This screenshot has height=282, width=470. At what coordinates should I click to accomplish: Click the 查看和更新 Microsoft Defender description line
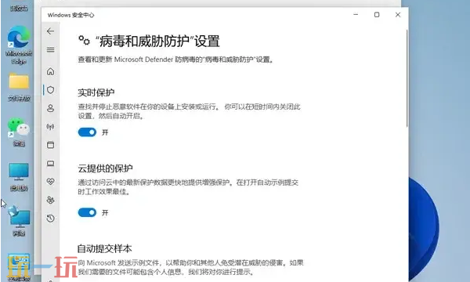pos(176,60)
